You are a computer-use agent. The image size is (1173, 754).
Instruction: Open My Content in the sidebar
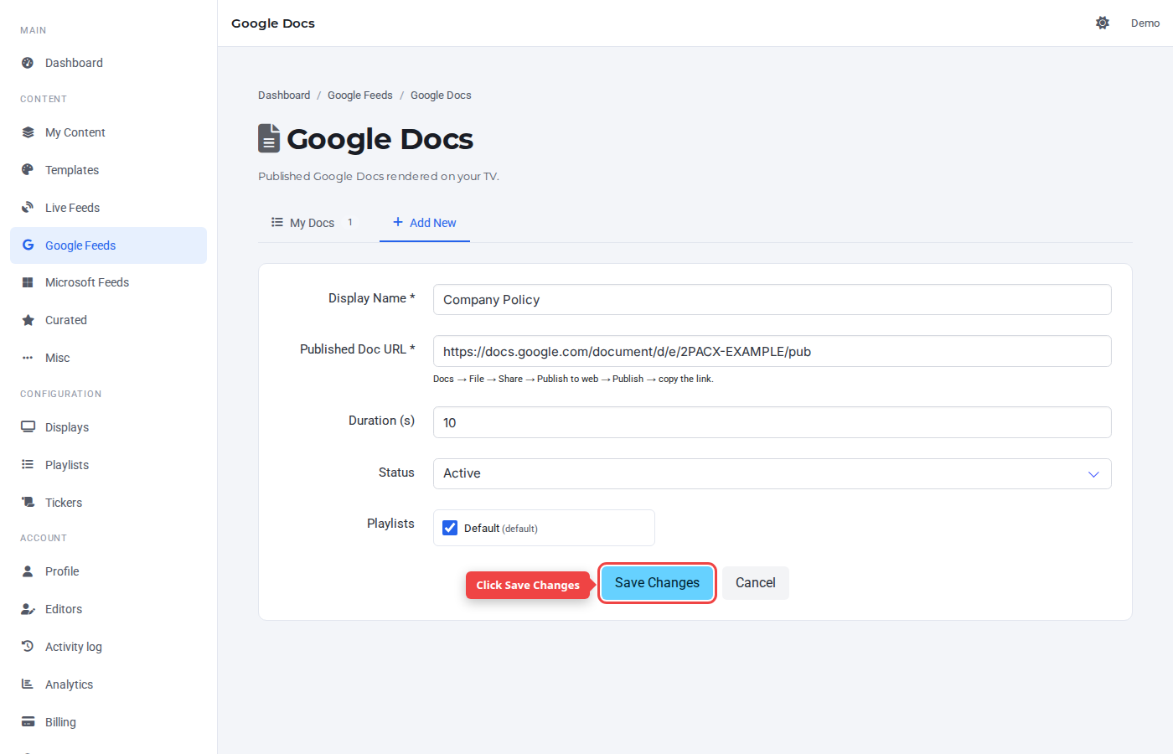(109, 132)
